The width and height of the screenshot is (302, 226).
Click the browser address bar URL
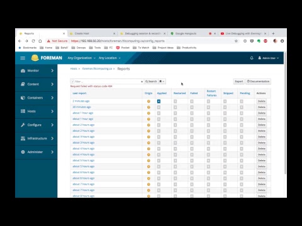coord(118,41)
